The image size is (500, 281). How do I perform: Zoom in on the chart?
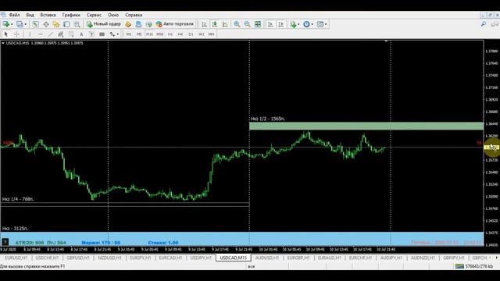[x=237, y=24]
